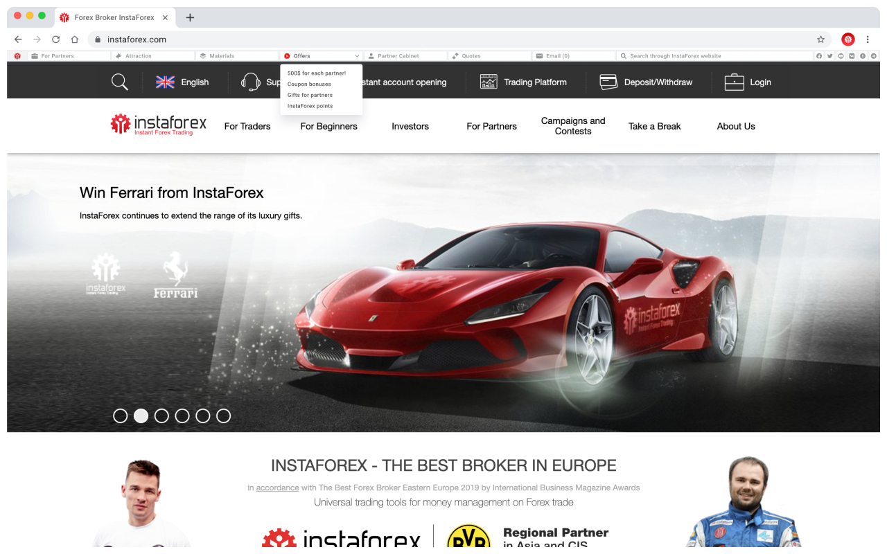Open the Campaigns and Contests menu
Screen dimensions: 887x554
[573, 126]
